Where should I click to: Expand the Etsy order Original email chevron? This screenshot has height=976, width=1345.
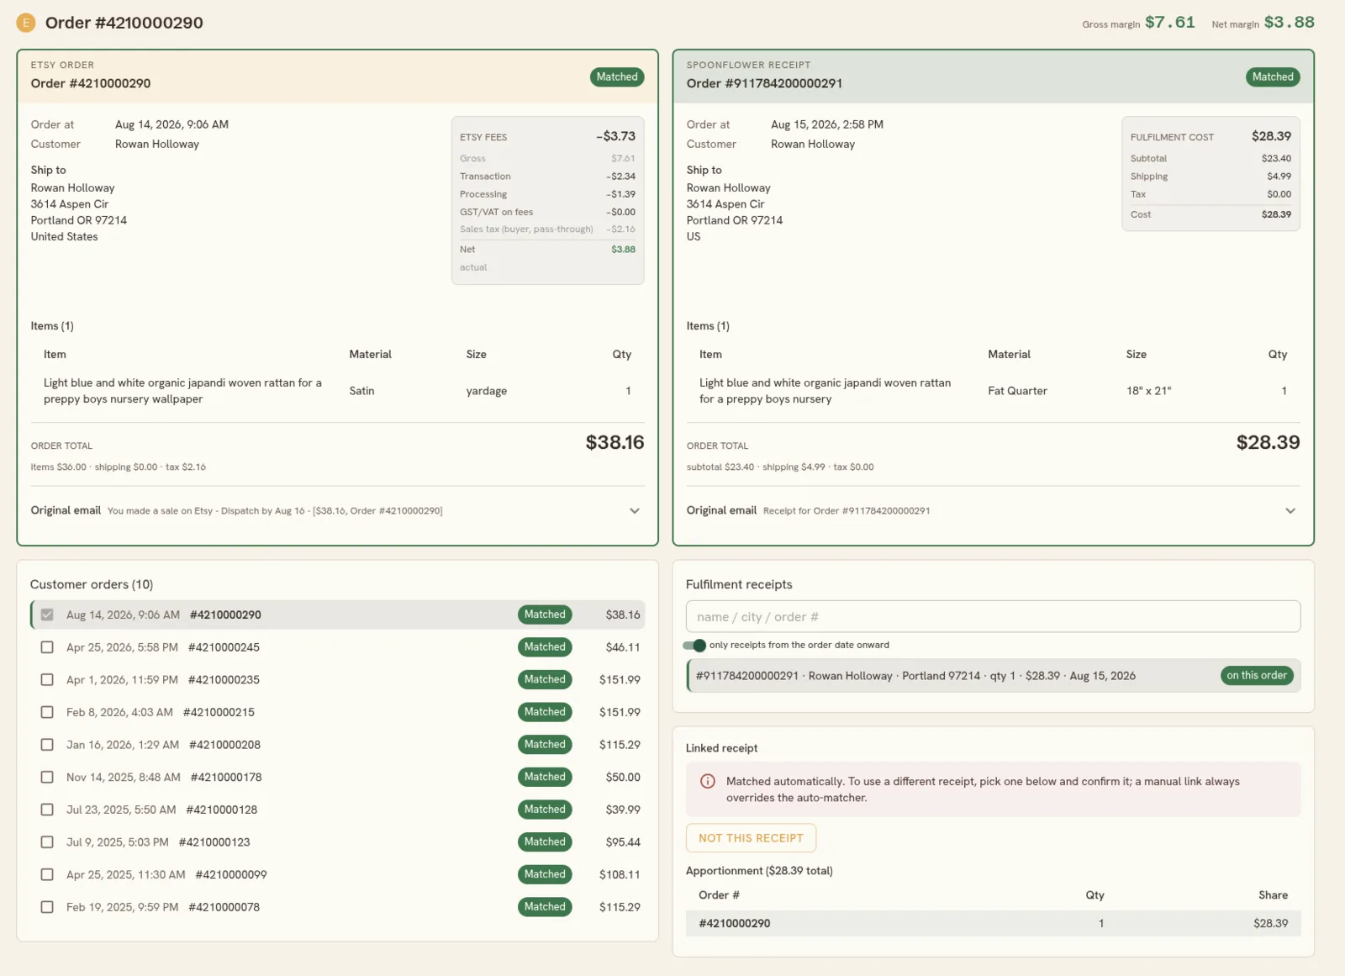pyautogui.click(x=635, y=510)
